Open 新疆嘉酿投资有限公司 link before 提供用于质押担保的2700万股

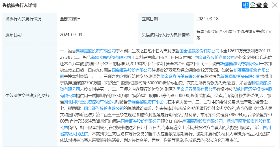pyautogui.click(x=240, y=77)
